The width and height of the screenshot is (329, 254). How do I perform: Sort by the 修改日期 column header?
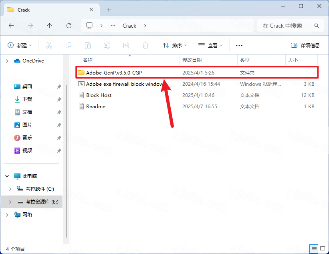[192, 60]
